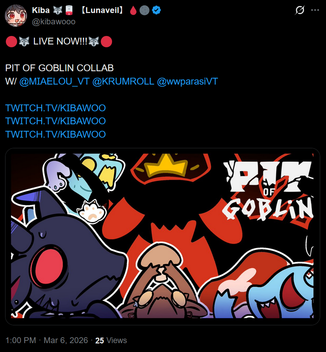Click the 25 Views counter

click(111, 340)
